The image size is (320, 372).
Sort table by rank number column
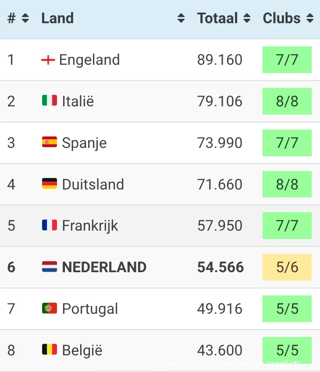coord(25,18)
